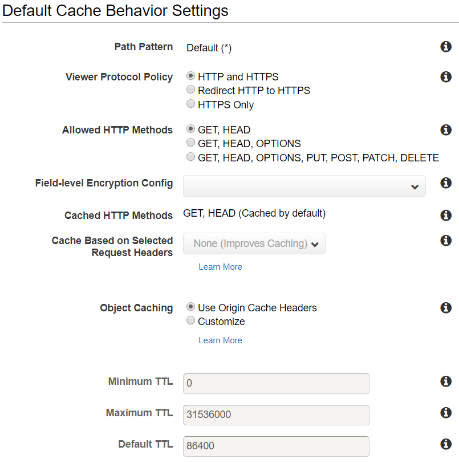The height and width of the screenshot is (463, 459).
Task: Open Learn More link under request headers
Action: pyautogui.click(x=220, y=267)
